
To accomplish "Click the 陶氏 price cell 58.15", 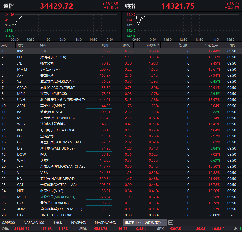I will [x=99, y=154].
